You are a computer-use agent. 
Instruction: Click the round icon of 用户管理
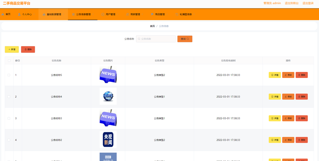pyautogui.click(x=103, y=14)
